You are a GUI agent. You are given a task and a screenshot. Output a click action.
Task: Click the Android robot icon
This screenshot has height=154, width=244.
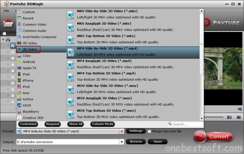(x=19, y=62)
